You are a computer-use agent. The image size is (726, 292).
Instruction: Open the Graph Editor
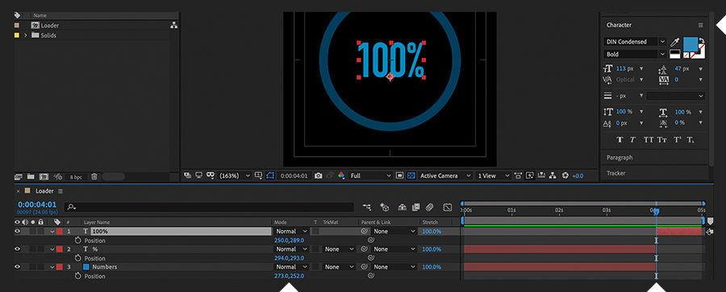click(447, 208)
